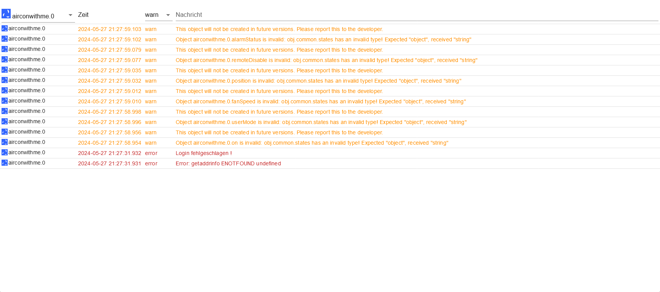Screen dimensions: 660x292
Task: Click airconwithme.0 source name in the 21:27:58.996 row
Action: click(x=27, y=121)
